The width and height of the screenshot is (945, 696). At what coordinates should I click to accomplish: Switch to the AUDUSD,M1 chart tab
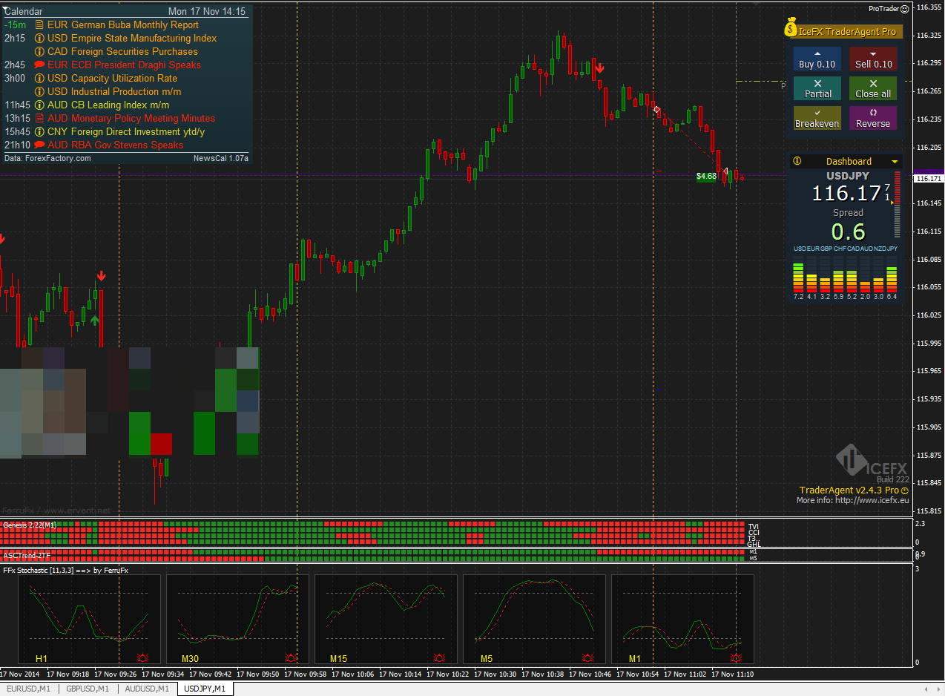[146, 689]
